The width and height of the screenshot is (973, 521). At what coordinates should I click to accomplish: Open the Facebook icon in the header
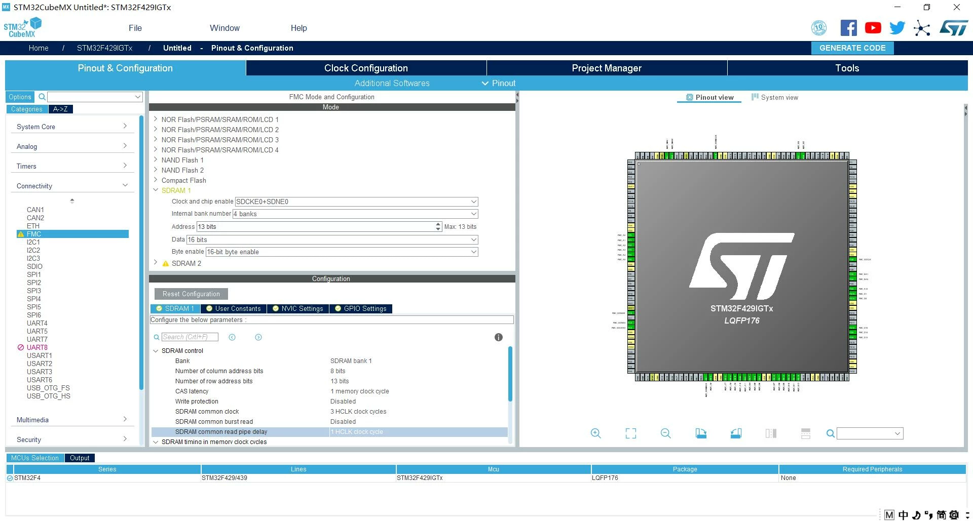click(x=849, y=28)
